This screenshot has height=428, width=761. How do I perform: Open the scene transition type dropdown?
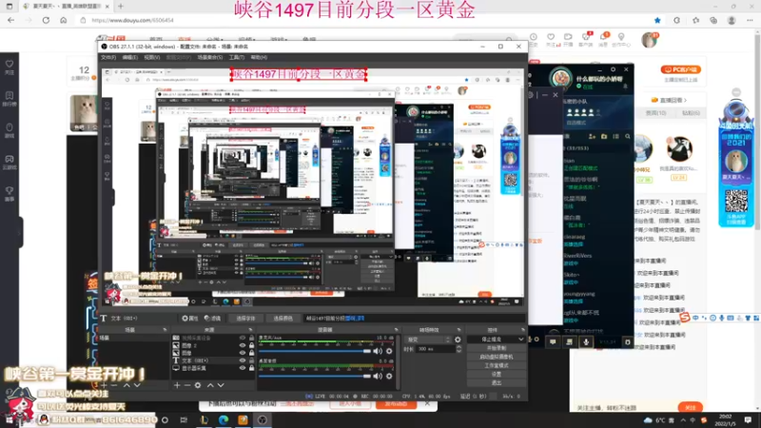[429, 340]
